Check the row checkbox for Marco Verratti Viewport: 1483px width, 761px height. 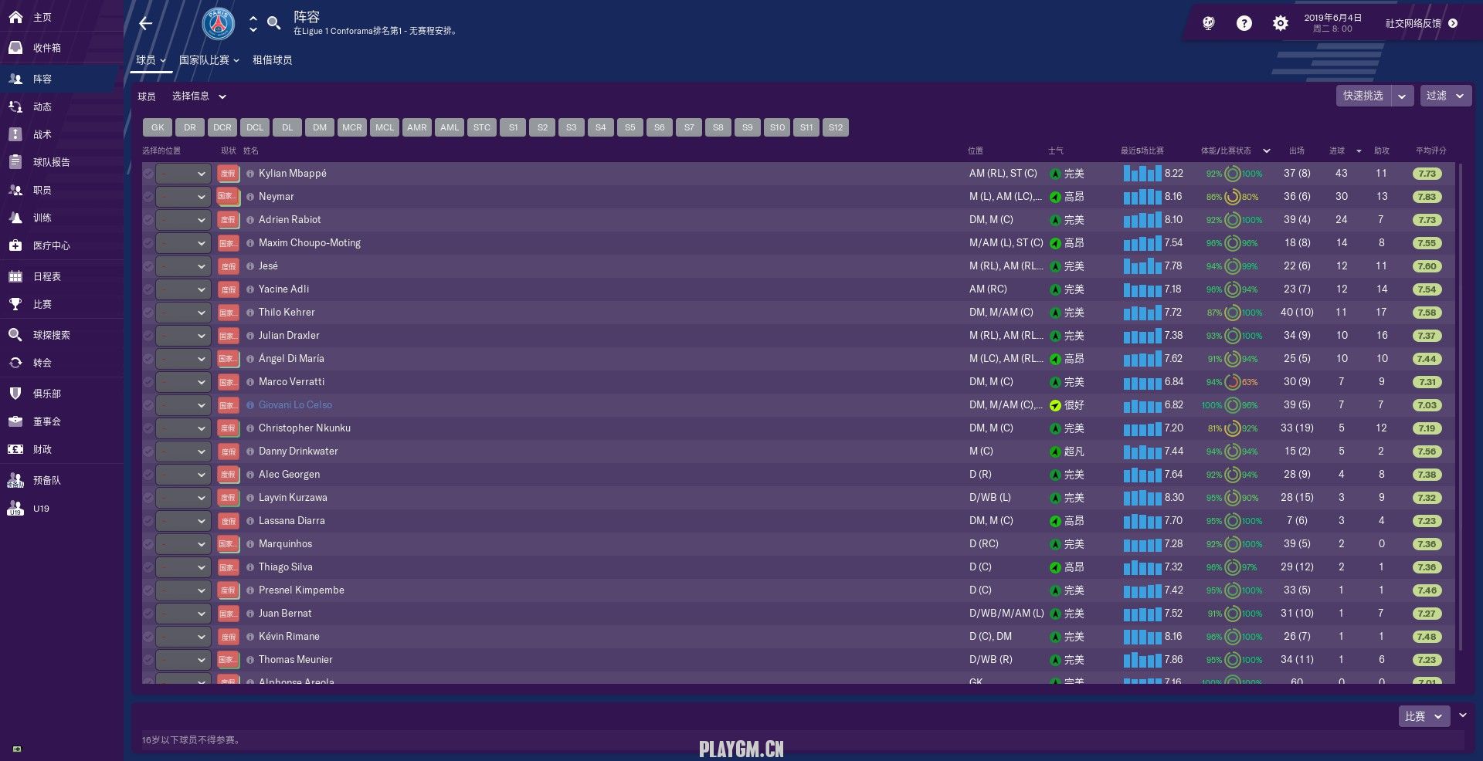[148, 382]
